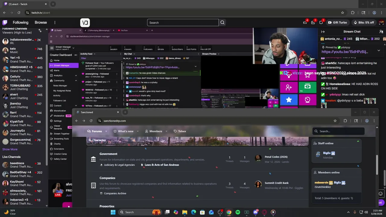The height and width of the screenshot is (217, 386).
Task: Switch to Google Chrome on the taskbar
Action: pos(229,212)
